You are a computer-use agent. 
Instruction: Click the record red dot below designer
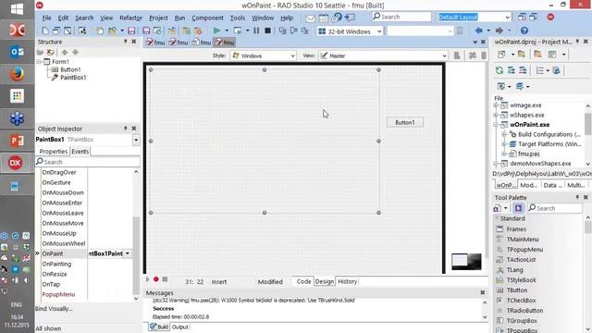tap(156, 279)
